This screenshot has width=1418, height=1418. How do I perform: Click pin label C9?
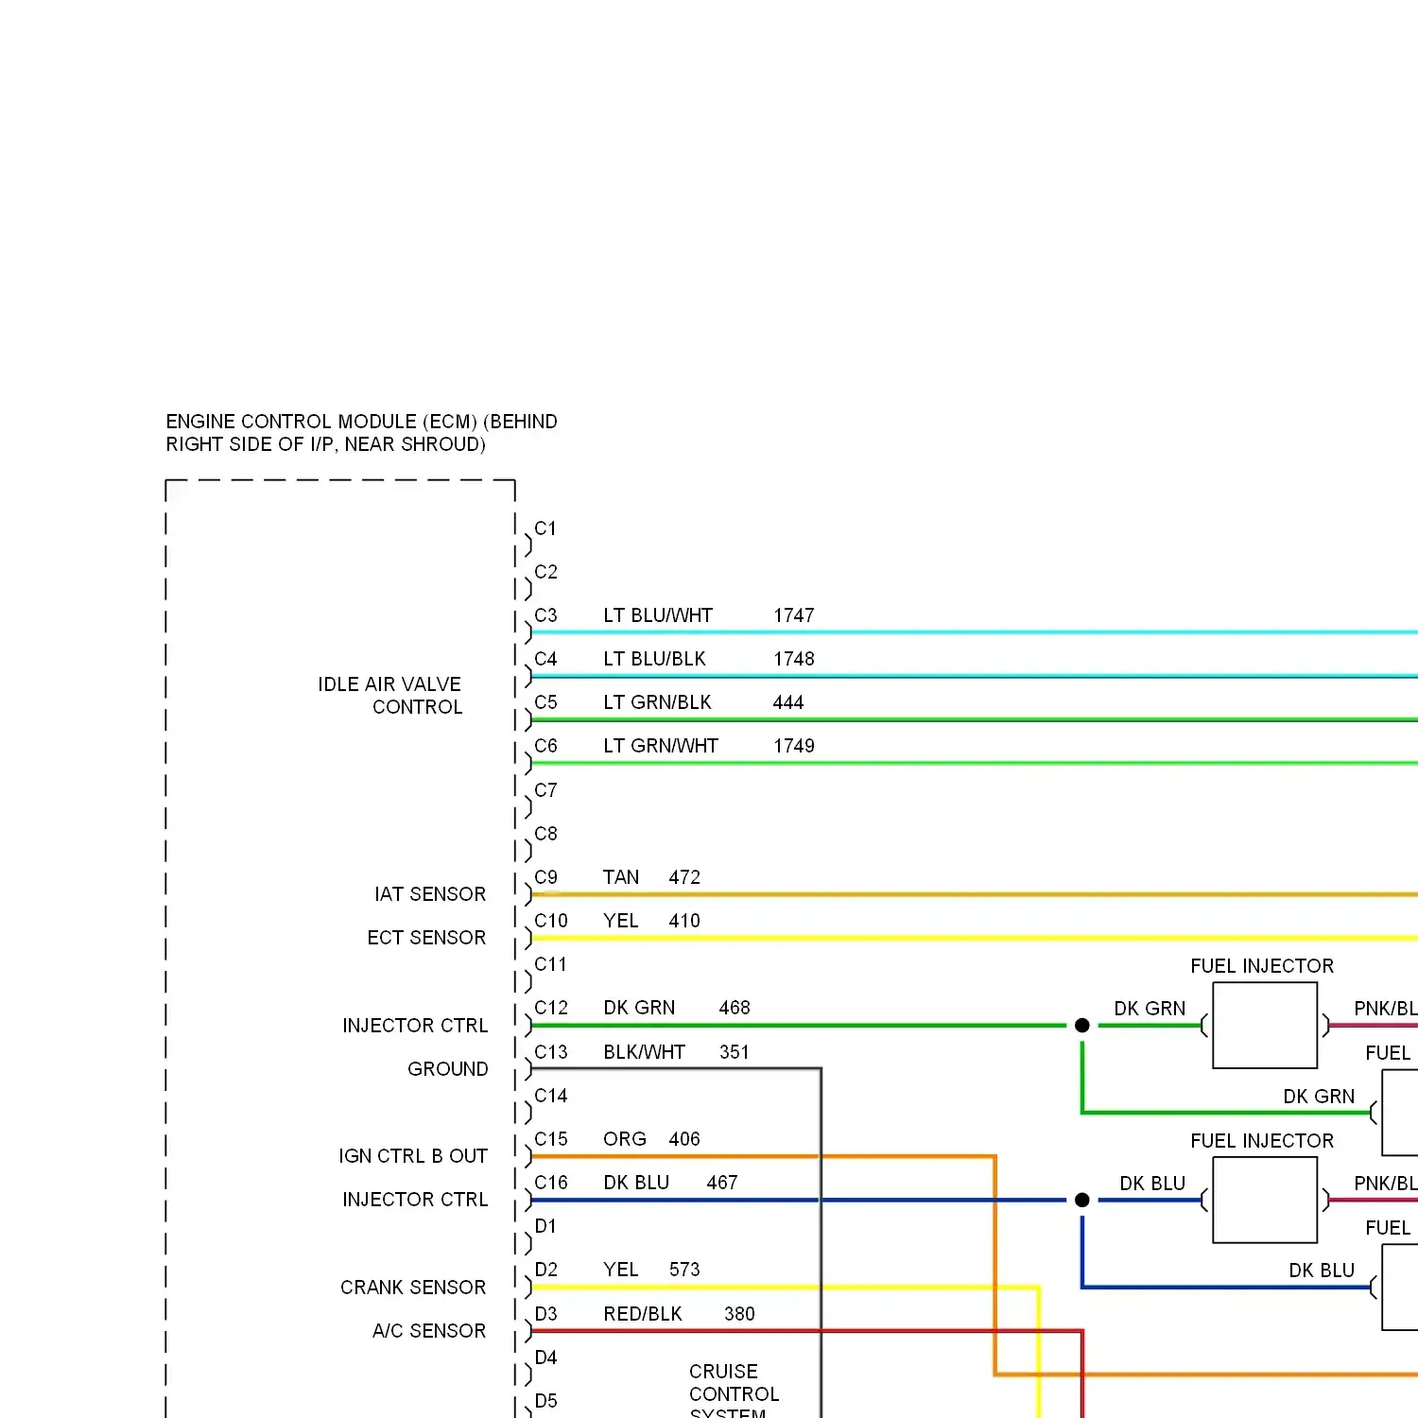click(545, 877)
